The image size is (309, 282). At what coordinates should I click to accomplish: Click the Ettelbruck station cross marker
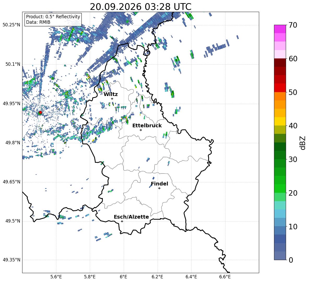(x=141, y=130)
